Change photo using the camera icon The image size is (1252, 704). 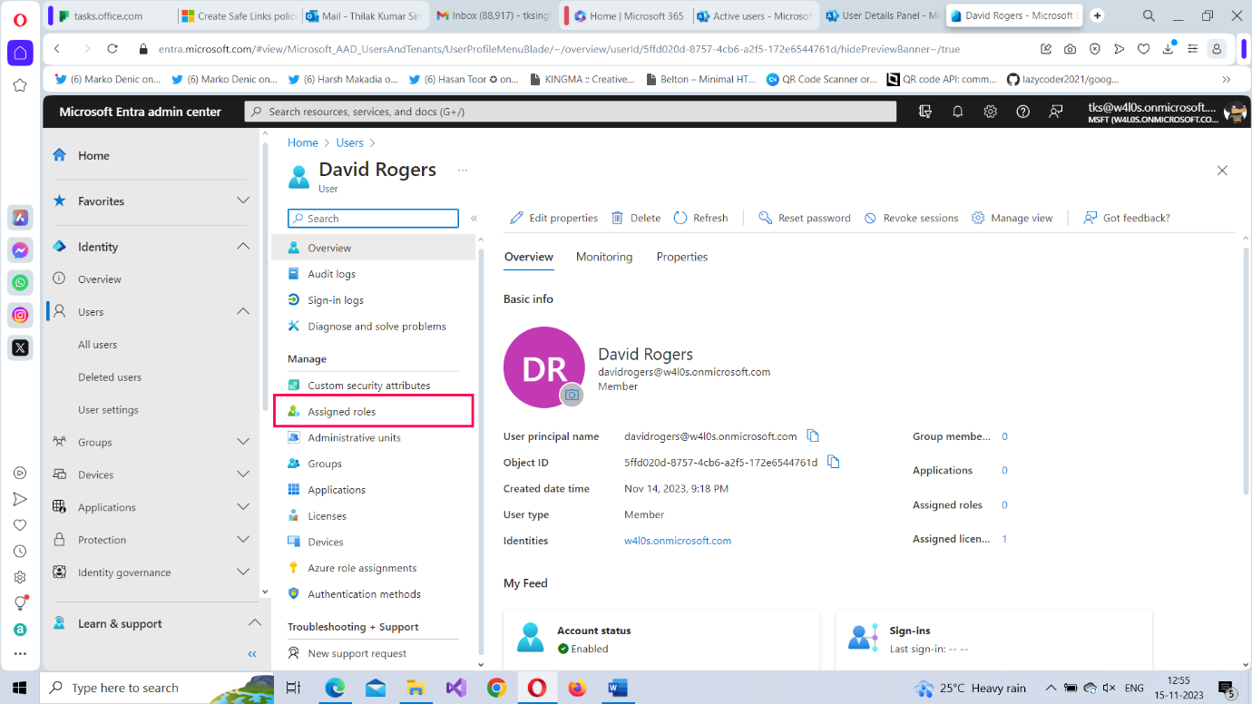point(571,393)
